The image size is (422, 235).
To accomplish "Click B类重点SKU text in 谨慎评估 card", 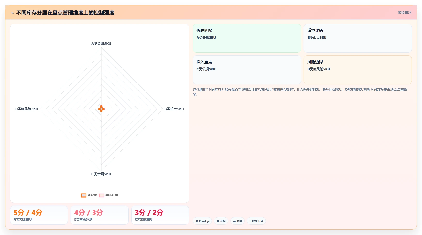I will (x=317, y=37).
